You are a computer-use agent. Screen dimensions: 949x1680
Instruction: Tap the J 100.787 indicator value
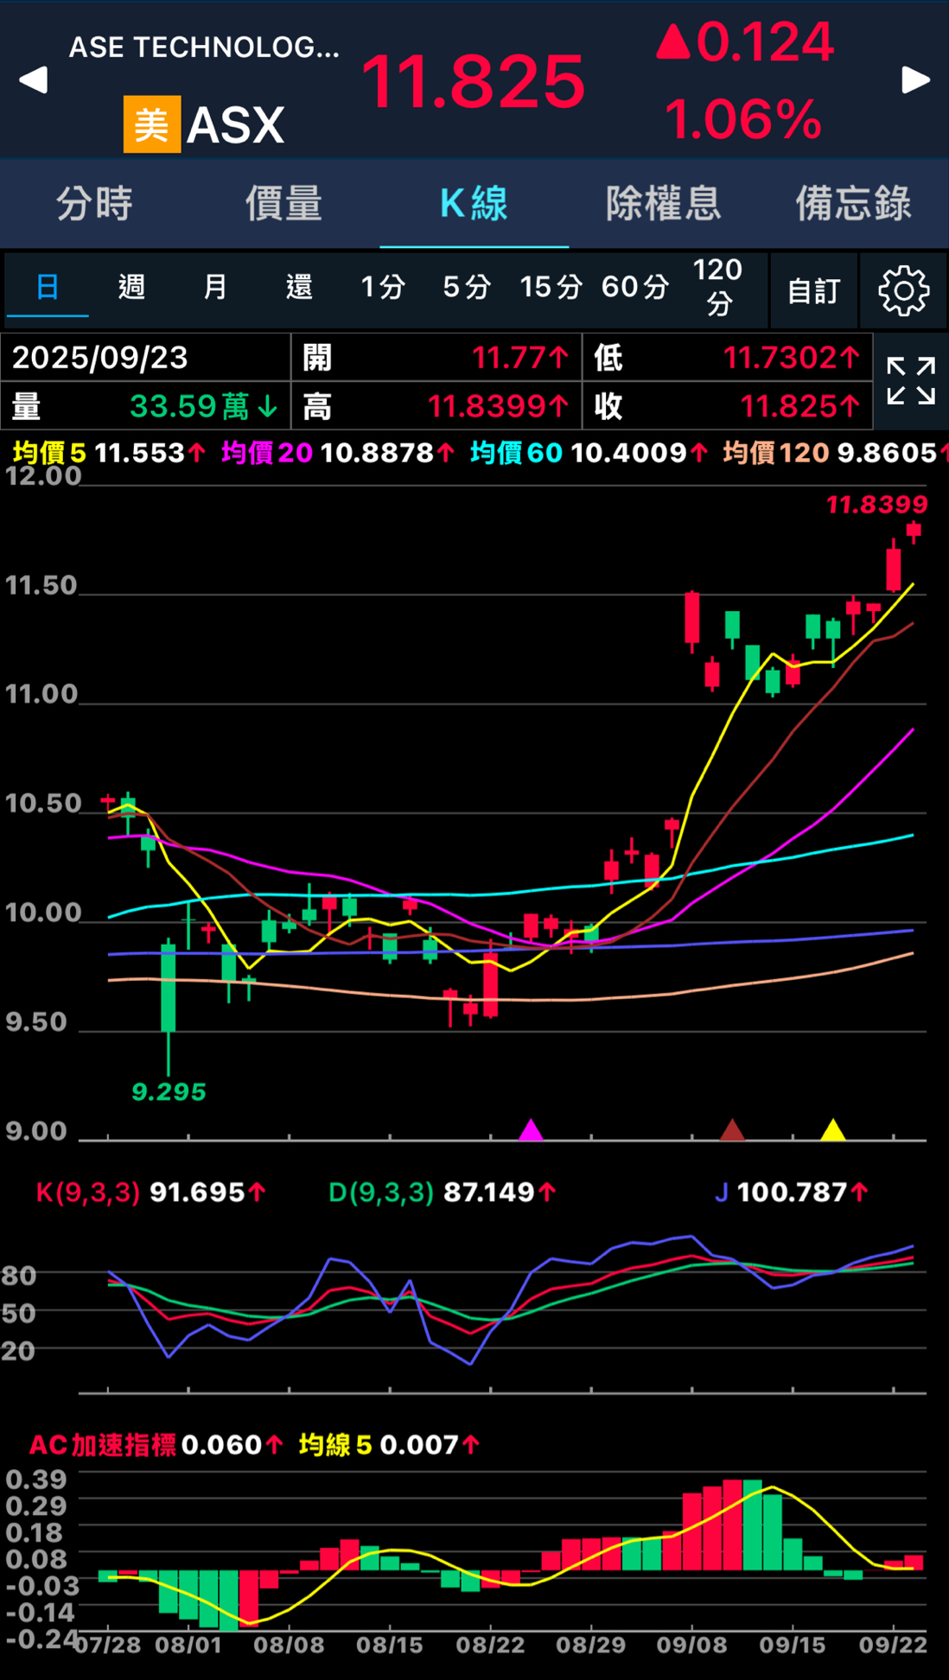pyautogui.click(x=791, y=1193)
